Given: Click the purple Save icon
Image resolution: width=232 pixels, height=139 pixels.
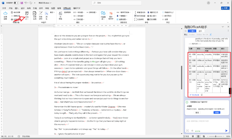Looking at the screenshot, I should [x=22, y=3].
